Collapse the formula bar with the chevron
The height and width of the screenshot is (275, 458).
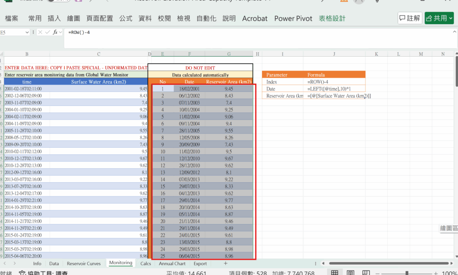454,32
